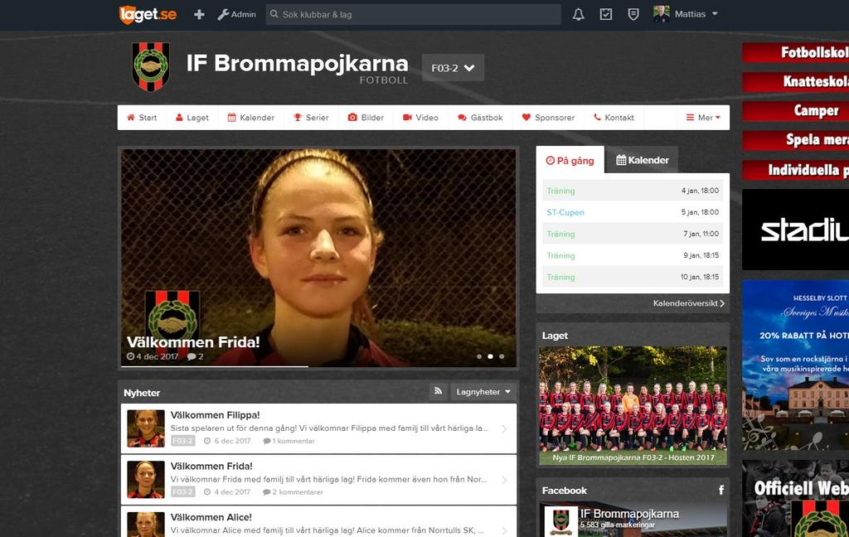Click Hesselby Slott ad banner
The width and height of the screenshot is (849, 537).
(x=795, y=365)
